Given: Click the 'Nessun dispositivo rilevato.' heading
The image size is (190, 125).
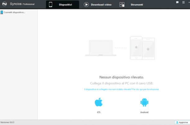Looking at the screenshot, I should [x=121, y=77].
